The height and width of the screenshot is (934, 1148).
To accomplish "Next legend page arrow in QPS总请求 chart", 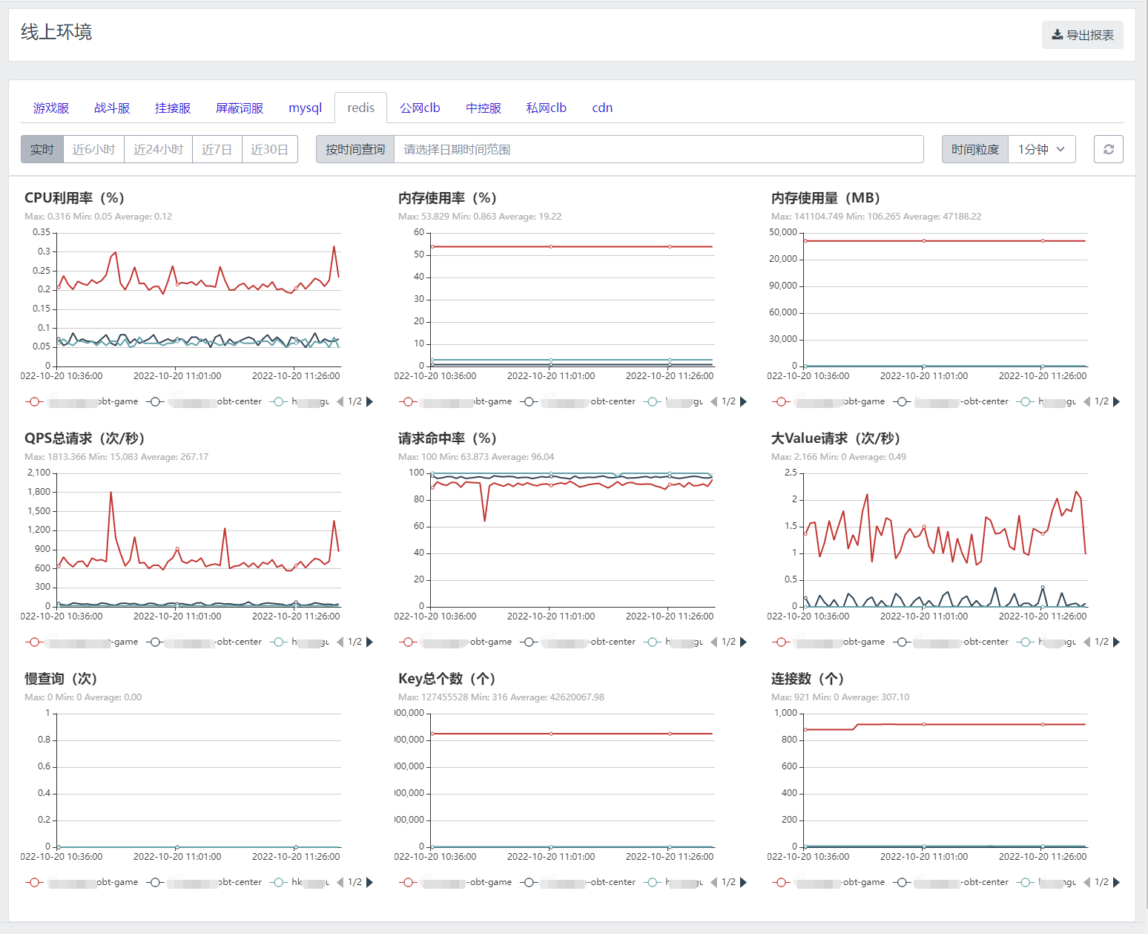I will pos(370,642).
